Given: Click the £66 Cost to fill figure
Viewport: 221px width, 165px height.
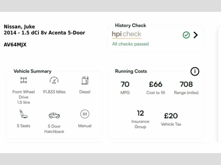Looking at the screenshot, I should 156,84.
